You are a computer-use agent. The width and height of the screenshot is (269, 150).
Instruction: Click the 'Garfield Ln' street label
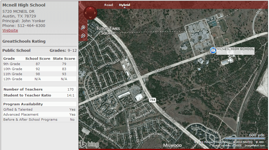click(168, 133)
